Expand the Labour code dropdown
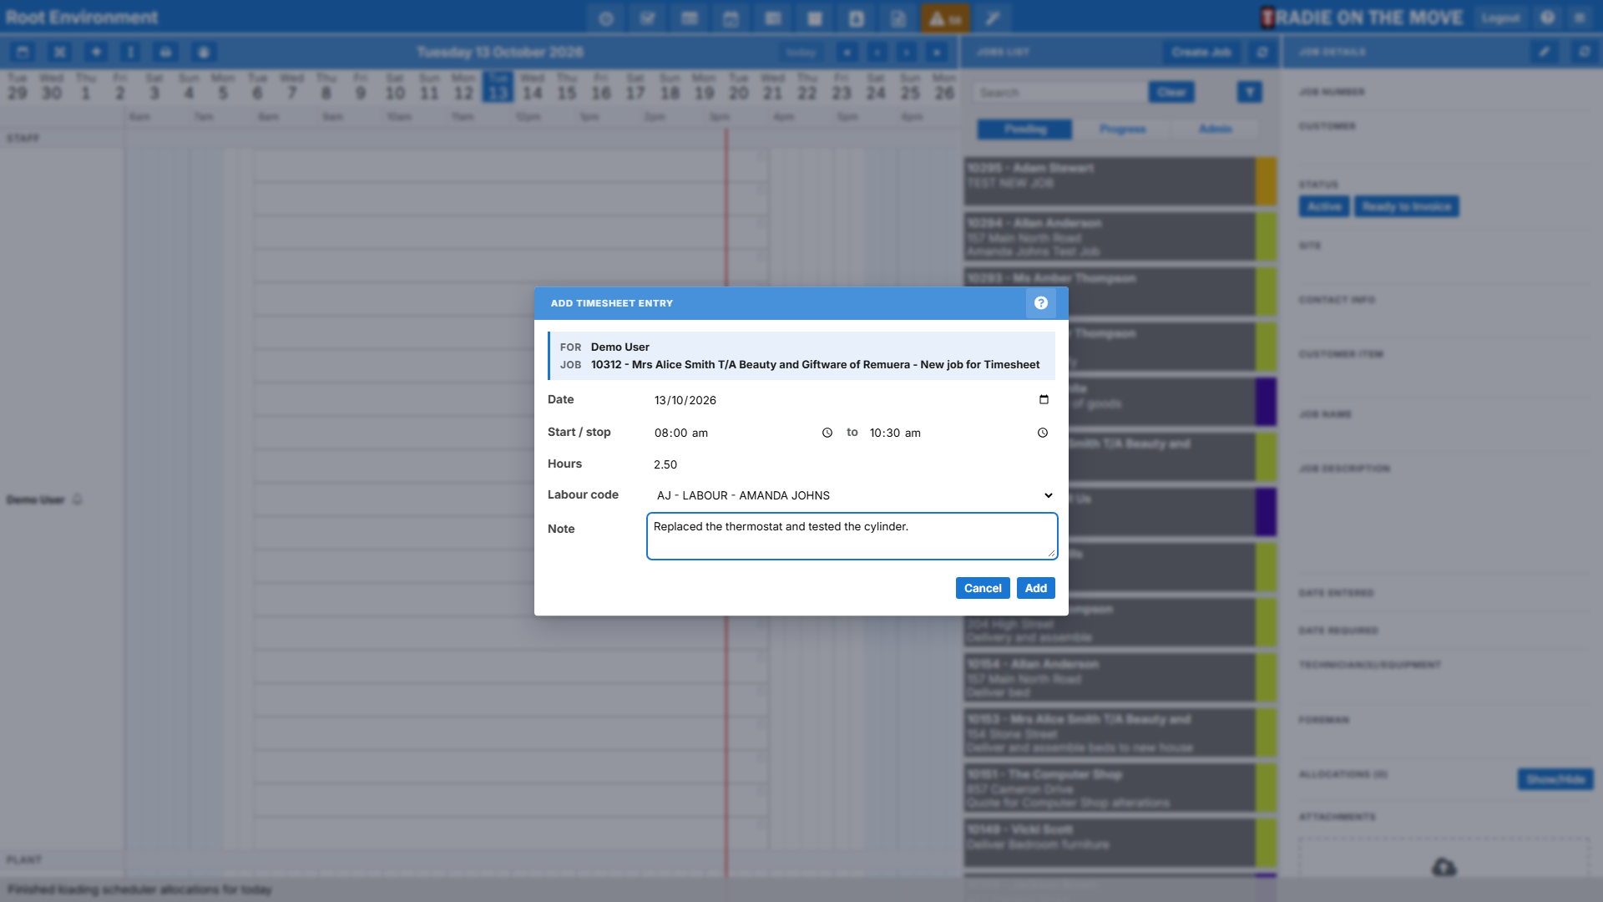 click(x=852, y=495)
